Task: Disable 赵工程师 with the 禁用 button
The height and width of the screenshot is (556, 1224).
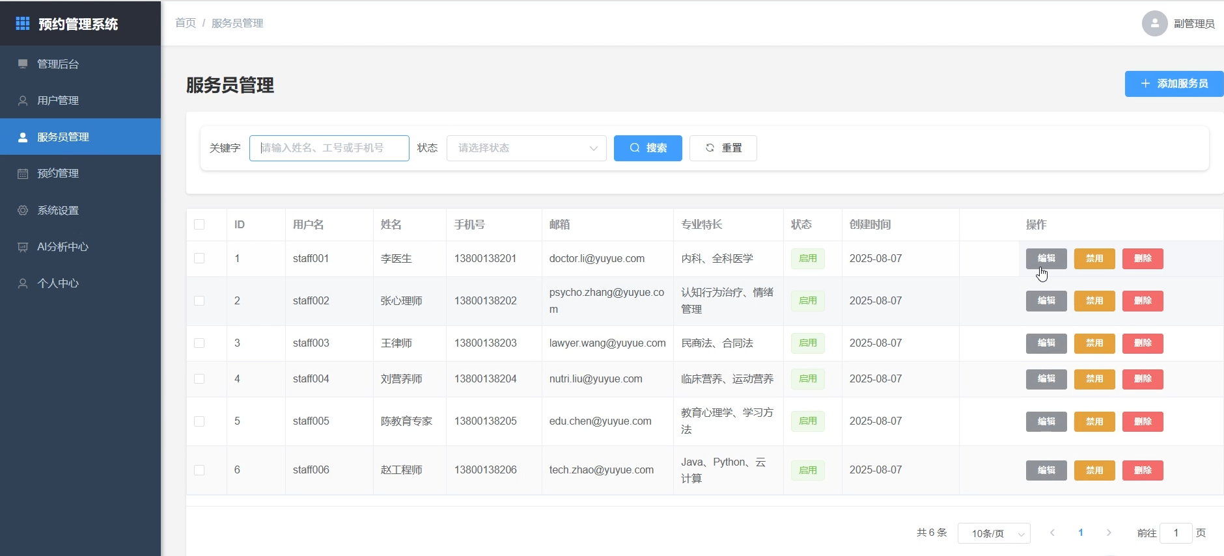Action: pos(1094,470)
